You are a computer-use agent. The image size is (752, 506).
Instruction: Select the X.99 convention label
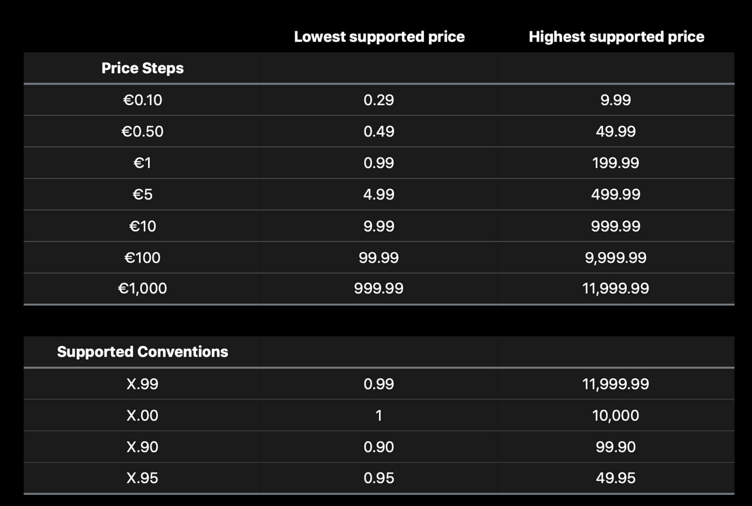click(x=142, y=384)
